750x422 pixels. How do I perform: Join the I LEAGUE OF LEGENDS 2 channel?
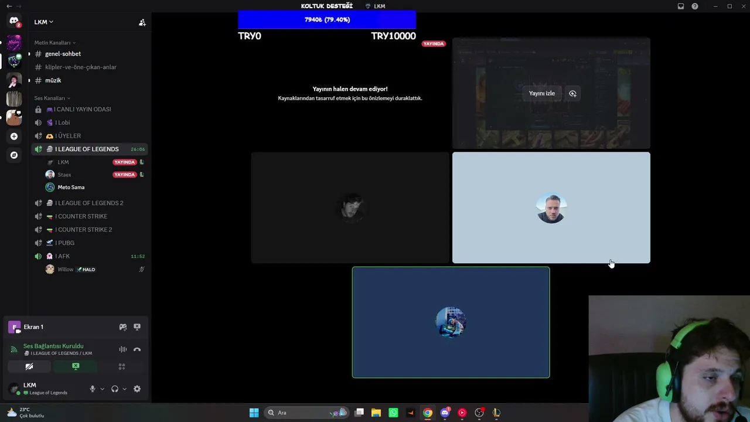pos(90,203)
